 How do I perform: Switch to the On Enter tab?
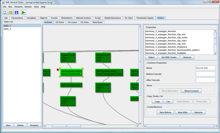tap(60, 22)
